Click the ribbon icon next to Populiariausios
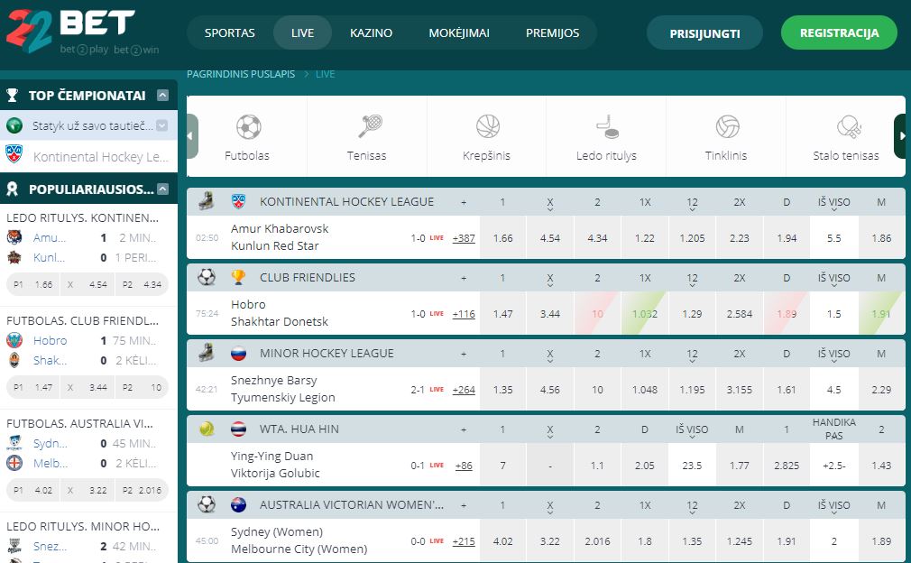The height and width of the screenshot is (563, 911). (13, 189)
